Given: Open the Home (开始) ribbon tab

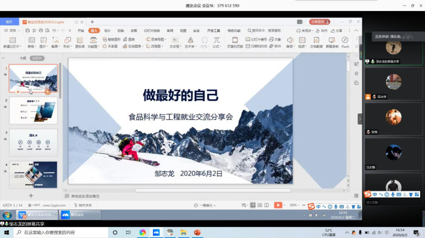Looking at the screenshot, I should pyautogui.click(x=81, y=30).
